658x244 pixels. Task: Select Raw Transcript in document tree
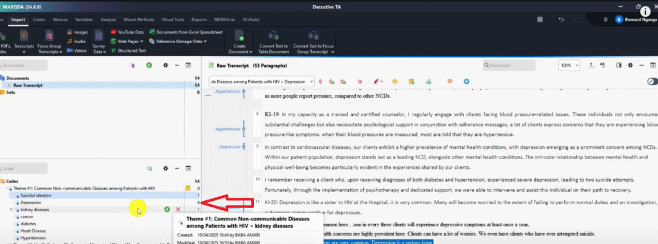tap(28, 85)
